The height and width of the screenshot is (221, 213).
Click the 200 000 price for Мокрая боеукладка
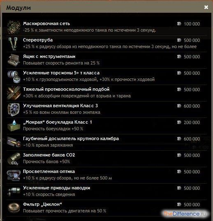(x=192, y=122)
